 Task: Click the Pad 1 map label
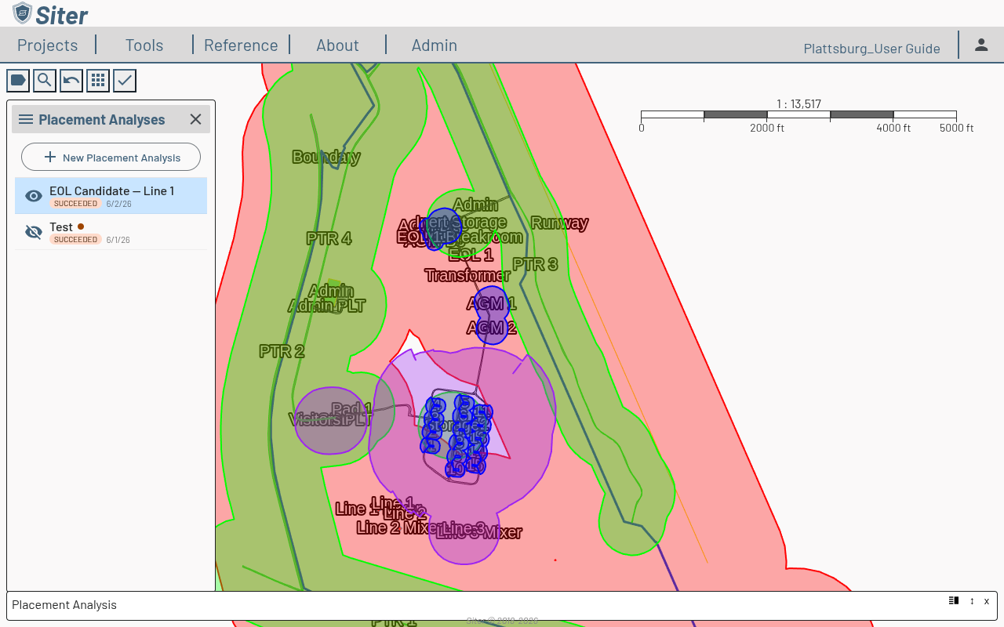pyautogui.click(x=351, y=409)
